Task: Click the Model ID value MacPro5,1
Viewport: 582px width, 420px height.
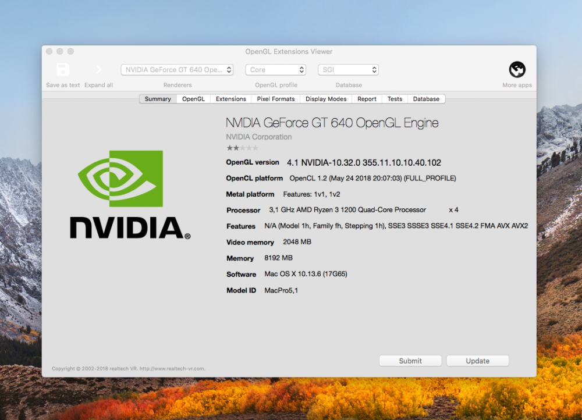Action: [281, 290]
